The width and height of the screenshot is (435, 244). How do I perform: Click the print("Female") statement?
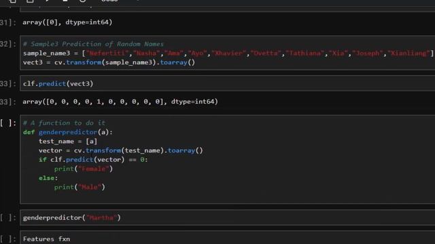click(84, 169)
